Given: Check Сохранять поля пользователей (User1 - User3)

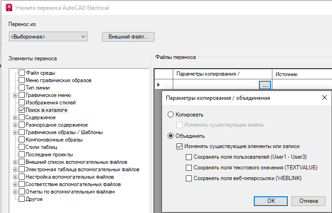Looking at the screenshot, I should pyautogui.click(x=189, y=157).
